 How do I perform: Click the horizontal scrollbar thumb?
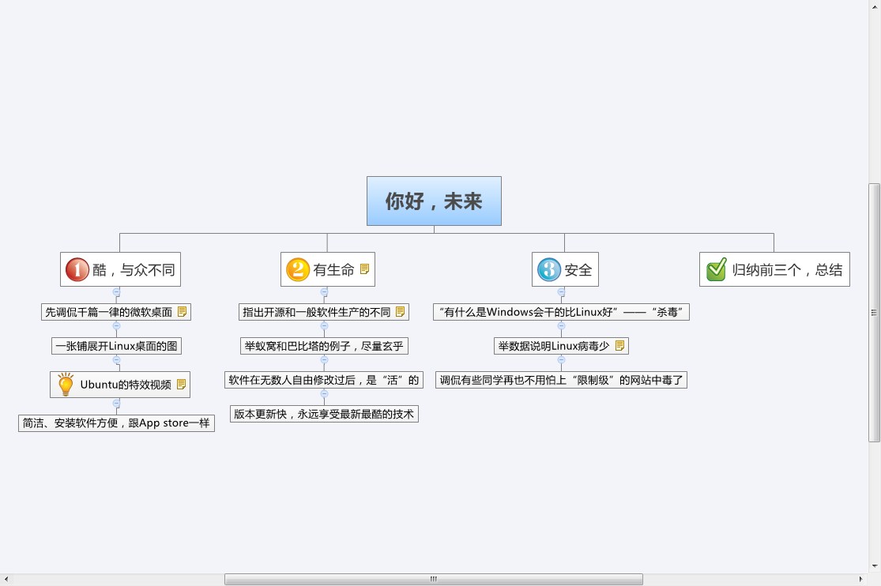pyautogui.click(x=433, y=579)
